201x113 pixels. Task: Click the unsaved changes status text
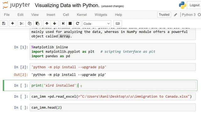pos(112,6)
